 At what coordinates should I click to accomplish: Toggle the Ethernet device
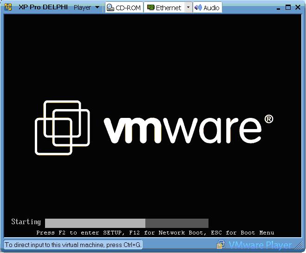coord(164,7)
